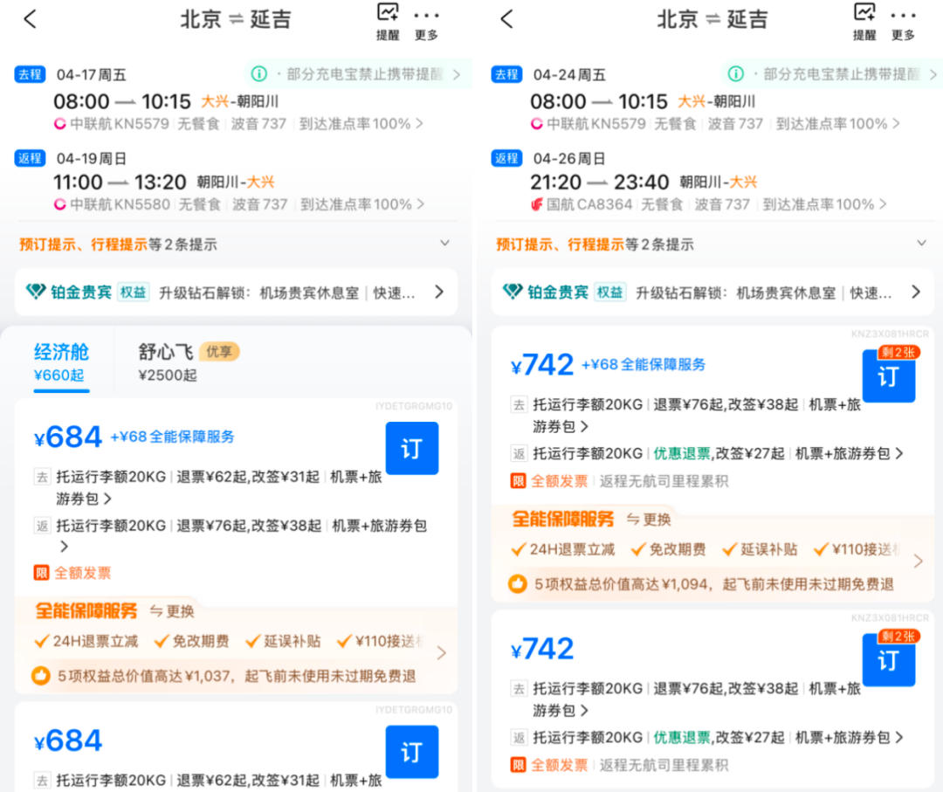This screenshot has height=792, width=943.
Task: Click the 全额发票 invoice label
Action: pyautogui.click(x=84, y=573)
